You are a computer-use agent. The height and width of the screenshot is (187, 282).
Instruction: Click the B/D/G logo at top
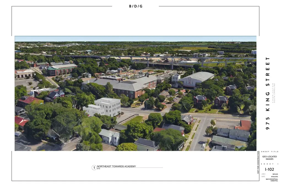tap(136, 6)
